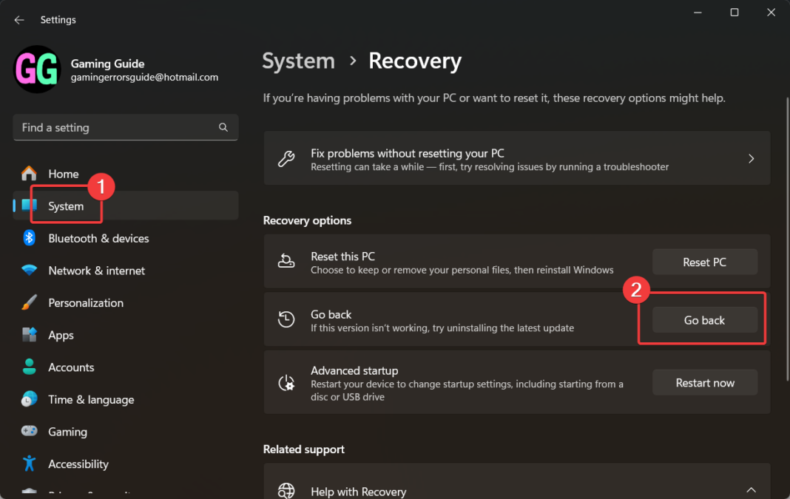Open the Gaming controller icon
Viewport: 790px width, 499px height.
point(28,431)
